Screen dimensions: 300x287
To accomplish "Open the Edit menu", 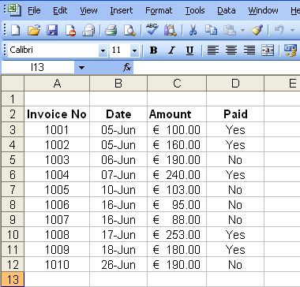I will tap(60, 10).
